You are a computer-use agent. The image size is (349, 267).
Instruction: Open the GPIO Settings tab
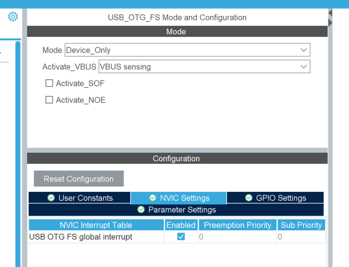coord(276,198)
